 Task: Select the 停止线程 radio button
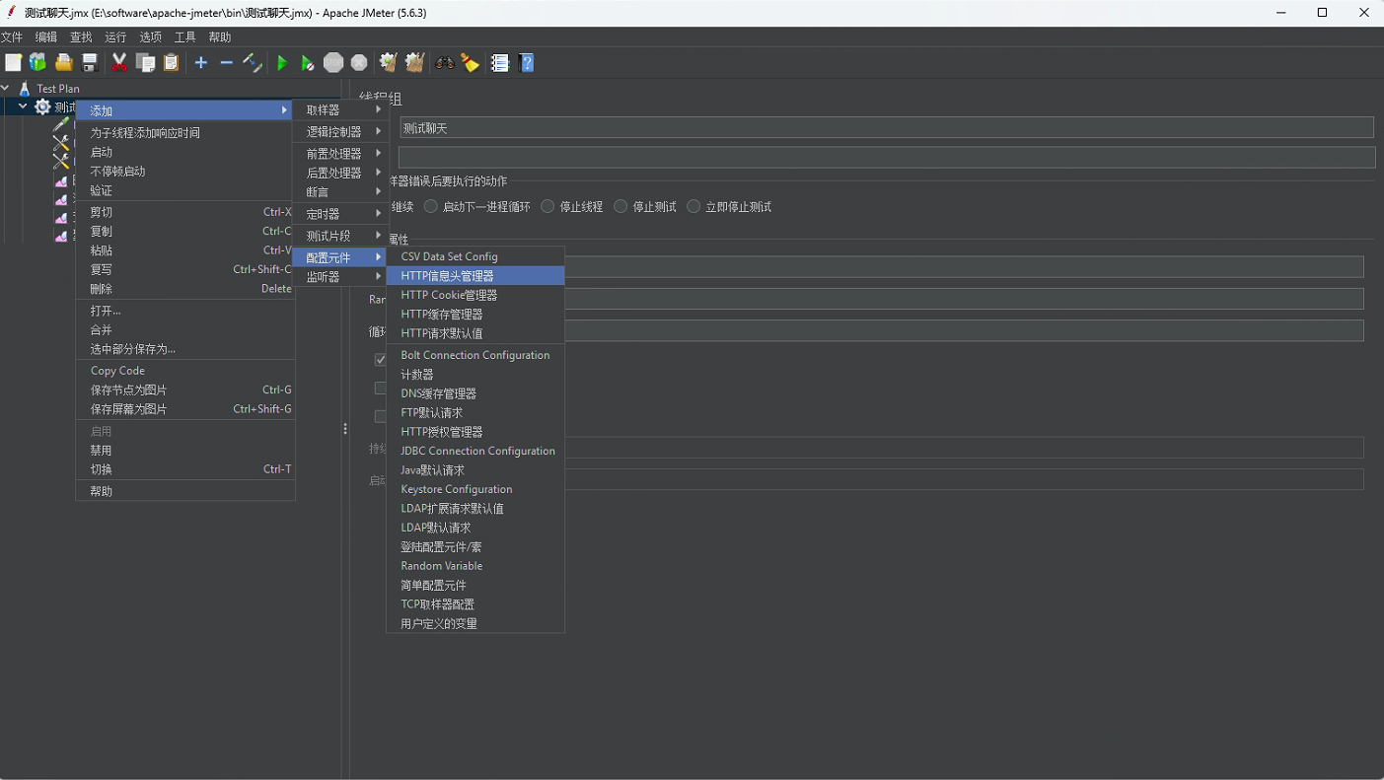(548, 206)
